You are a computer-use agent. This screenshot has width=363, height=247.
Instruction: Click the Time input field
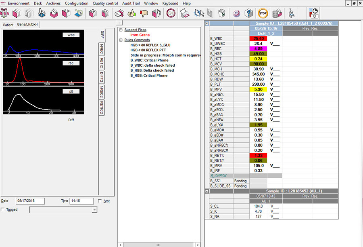pyautogui.click(x=81, y=201)
